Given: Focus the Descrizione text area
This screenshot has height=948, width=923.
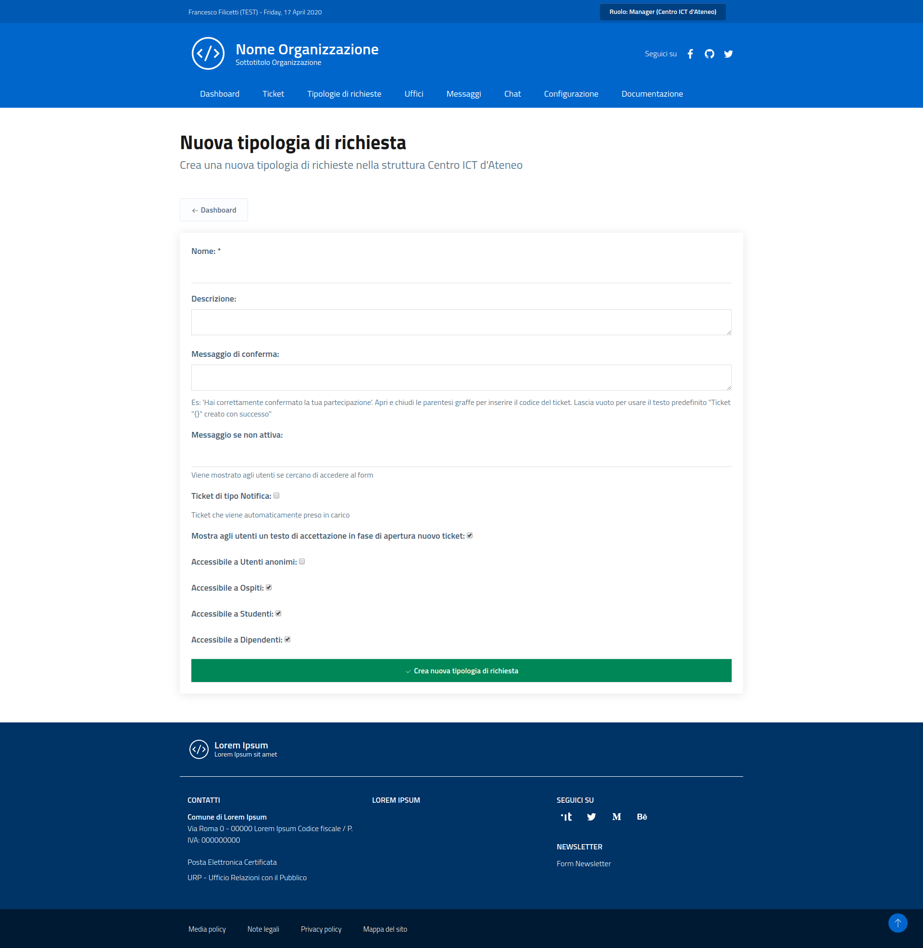Looking at the screenshot, I should pyautogui.click(x=461, y=322).
